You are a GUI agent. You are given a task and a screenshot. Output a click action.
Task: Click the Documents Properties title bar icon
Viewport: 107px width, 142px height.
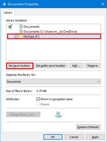(x=4, y=4)
